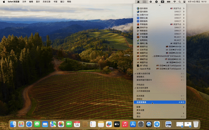Expand the 广告拦截 REJECT submenu
The image size is (209, 130).
pyautogui.click(x=160, y=37)
